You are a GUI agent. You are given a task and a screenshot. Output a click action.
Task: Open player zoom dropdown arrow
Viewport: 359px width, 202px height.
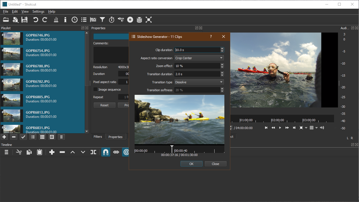(x=306, y=128)
